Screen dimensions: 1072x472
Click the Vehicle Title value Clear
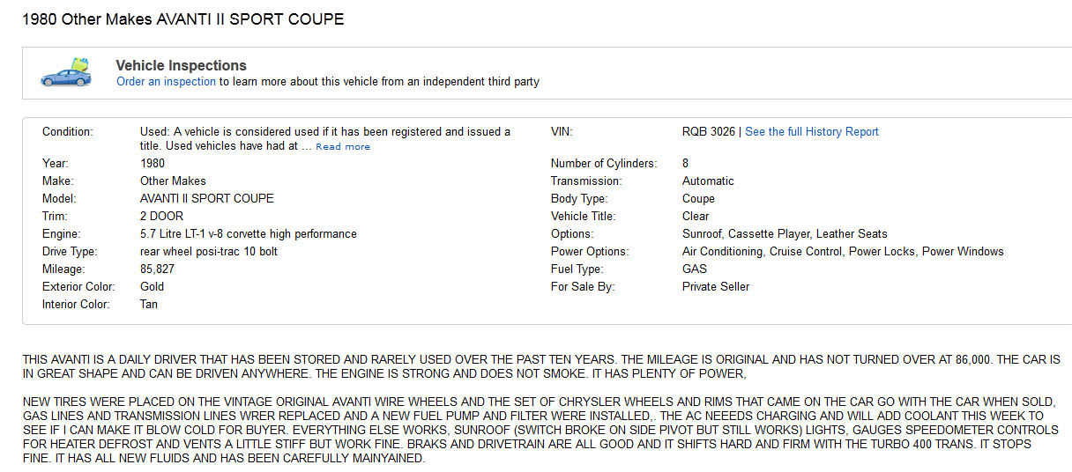pos(696,217)
